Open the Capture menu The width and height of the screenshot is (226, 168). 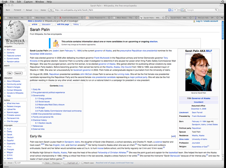point(29,2)
